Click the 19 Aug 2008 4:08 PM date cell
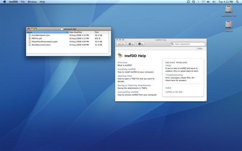Viewport: 242px width, 151px height. tap(79, 45)
